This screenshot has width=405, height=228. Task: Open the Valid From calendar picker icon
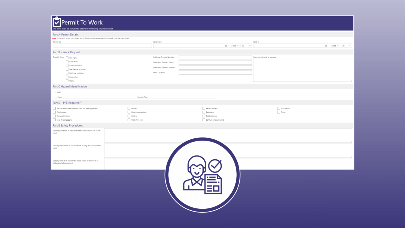click(226, 46)
